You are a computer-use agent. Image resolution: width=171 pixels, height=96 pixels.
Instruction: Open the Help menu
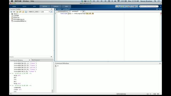(32, 1)
